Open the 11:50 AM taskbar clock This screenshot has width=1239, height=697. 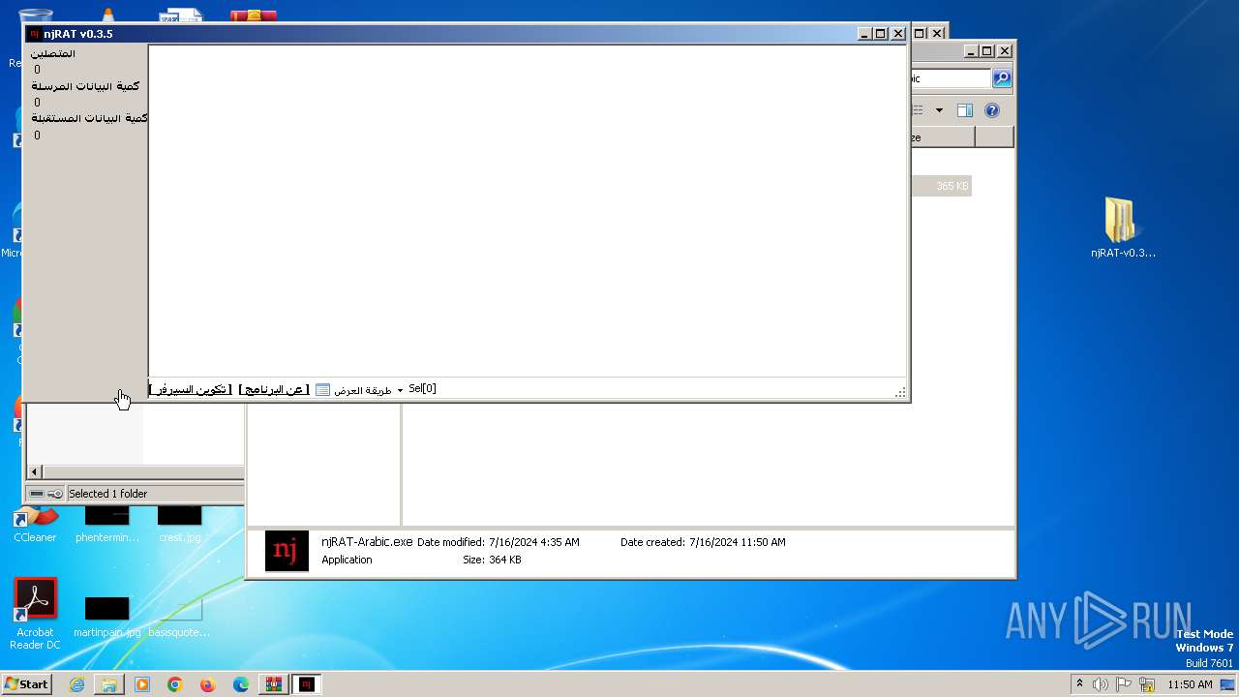coord(1190,684)
